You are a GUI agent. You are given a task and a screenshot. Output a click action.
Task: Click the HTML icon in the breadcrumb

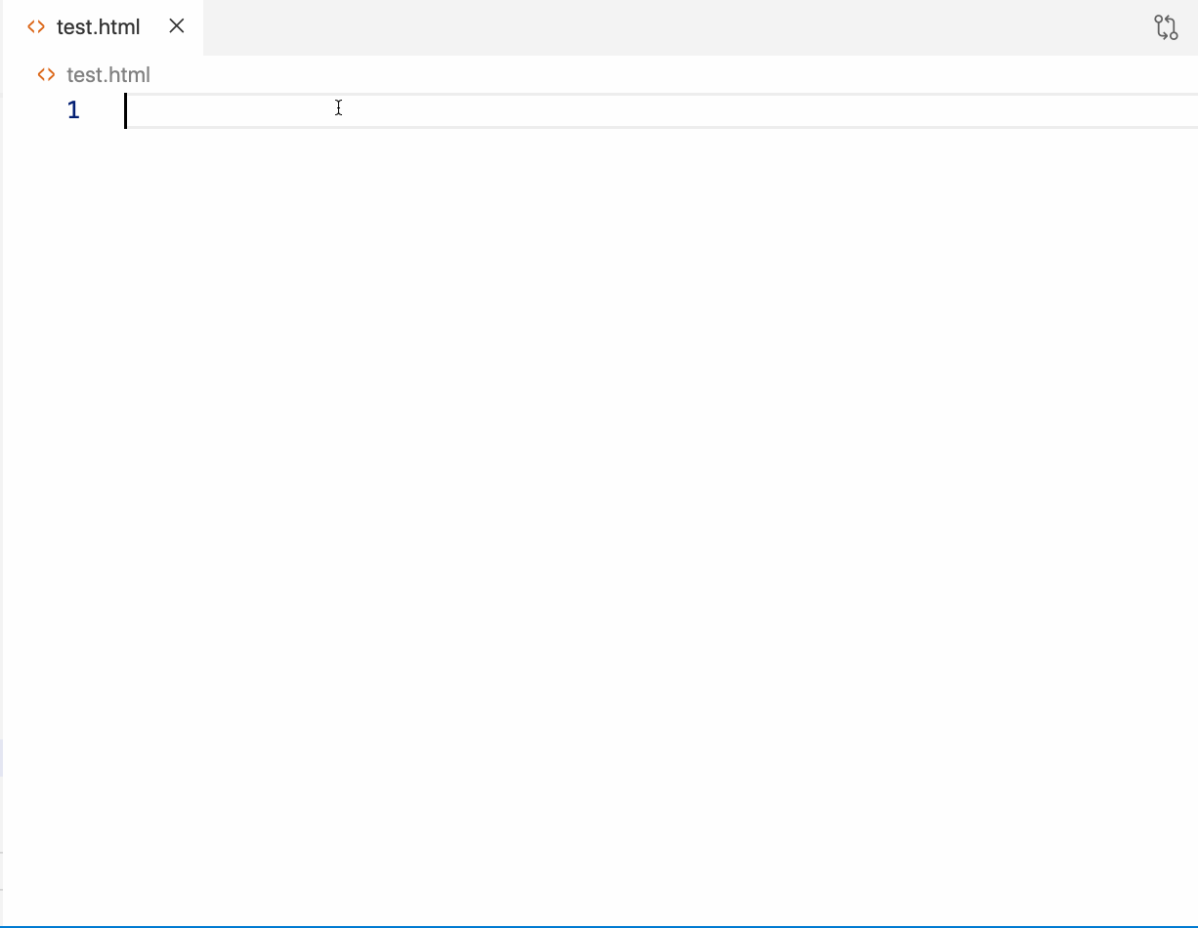tap(46, 75)
